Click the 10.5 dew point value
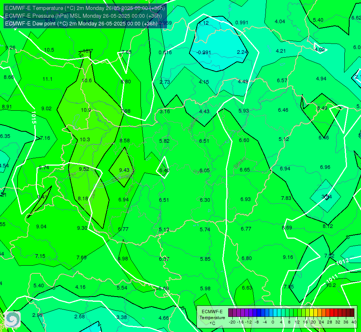This screenshot has width=361, height=332. (x=49, y=50)
